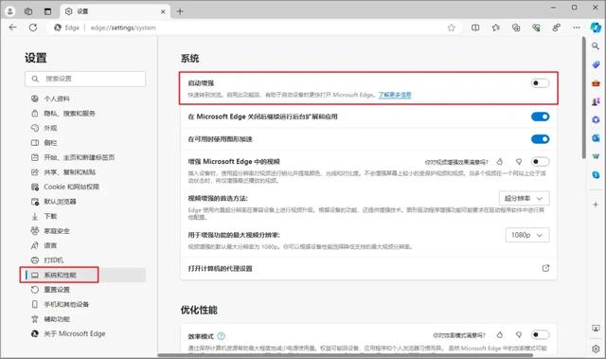Screen dimensions: 606x359
Task: Open the sidebar Shopping tag icon
Action: click(x=596, y=64)
